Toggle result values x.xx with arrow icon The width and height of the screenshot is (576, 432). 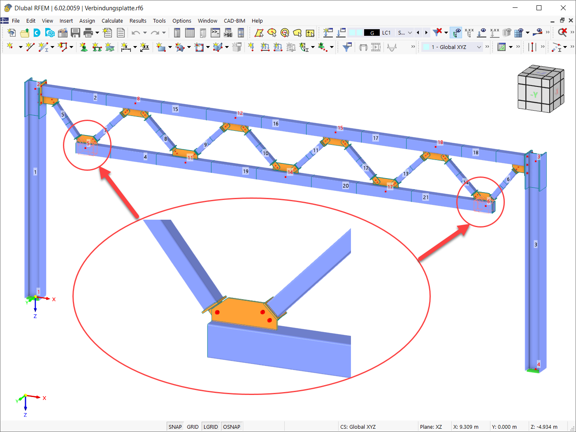495,33
